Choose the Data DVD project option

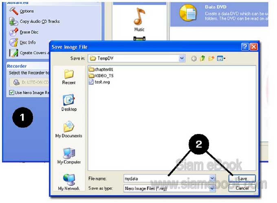pyautogui.click(x=219, y=14)
